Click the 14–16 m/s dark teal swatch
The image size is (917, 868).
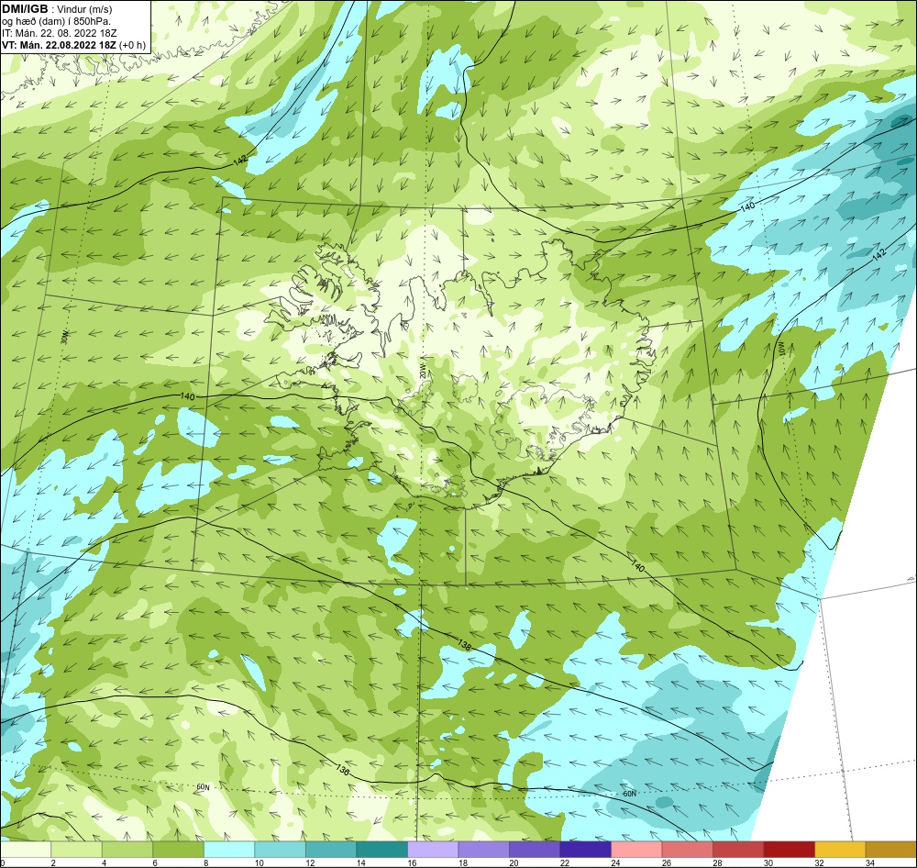[x=381, y=850]
